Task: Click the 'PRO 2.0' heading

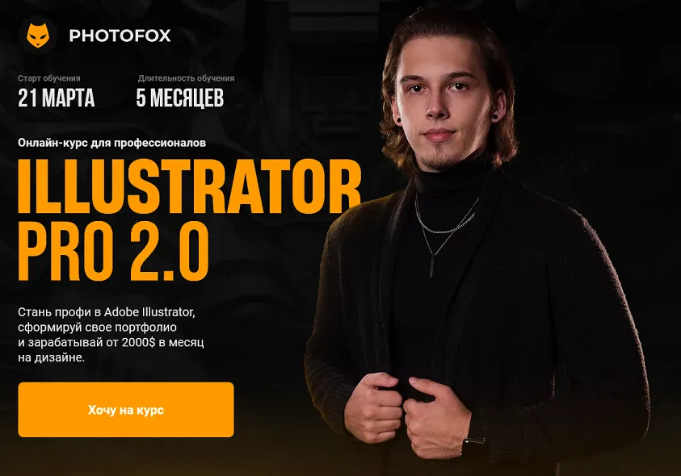Action: click(113, 252)
